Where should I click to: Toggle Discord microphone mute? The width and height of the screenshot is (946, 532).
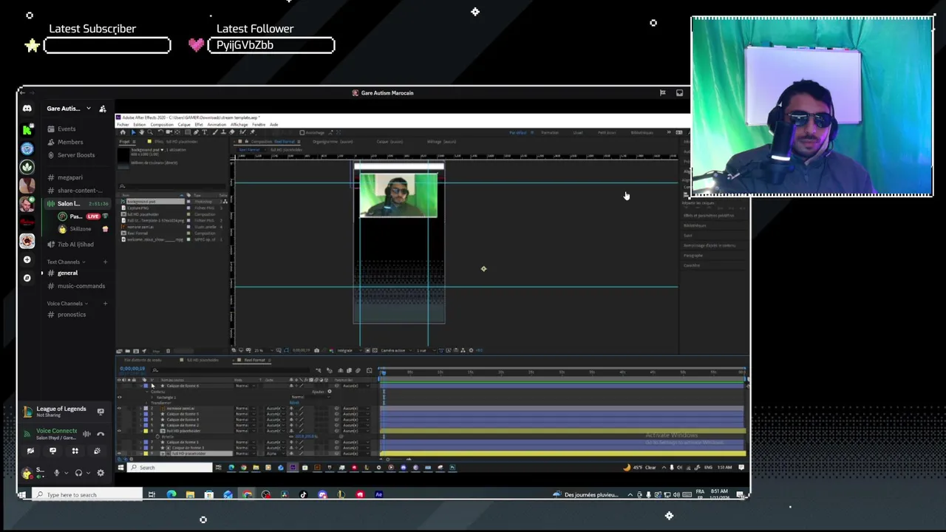pyautogui.click(x=56, y=473)
